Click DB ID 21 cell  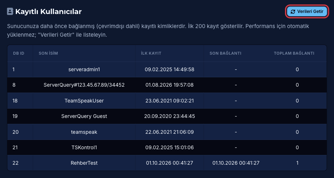point(20,147)
